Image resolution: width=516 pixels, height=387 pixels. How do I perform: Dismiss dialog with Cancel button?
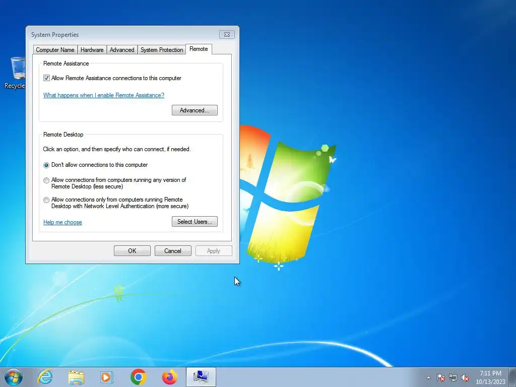tap(173, 251)
